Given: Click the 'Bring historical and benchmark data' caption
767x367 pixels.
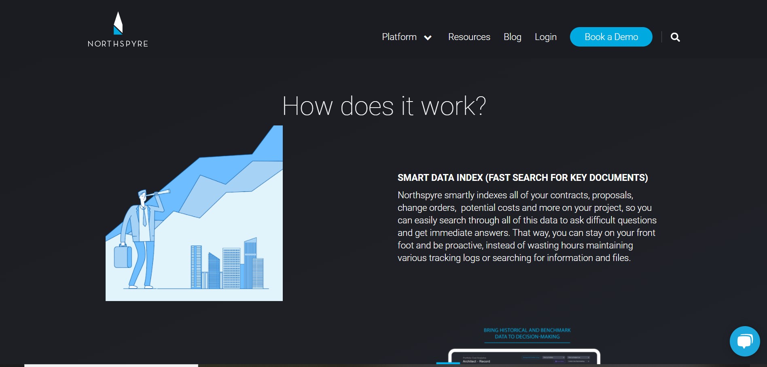Looking at the screenshot, I should pos(527,333).
